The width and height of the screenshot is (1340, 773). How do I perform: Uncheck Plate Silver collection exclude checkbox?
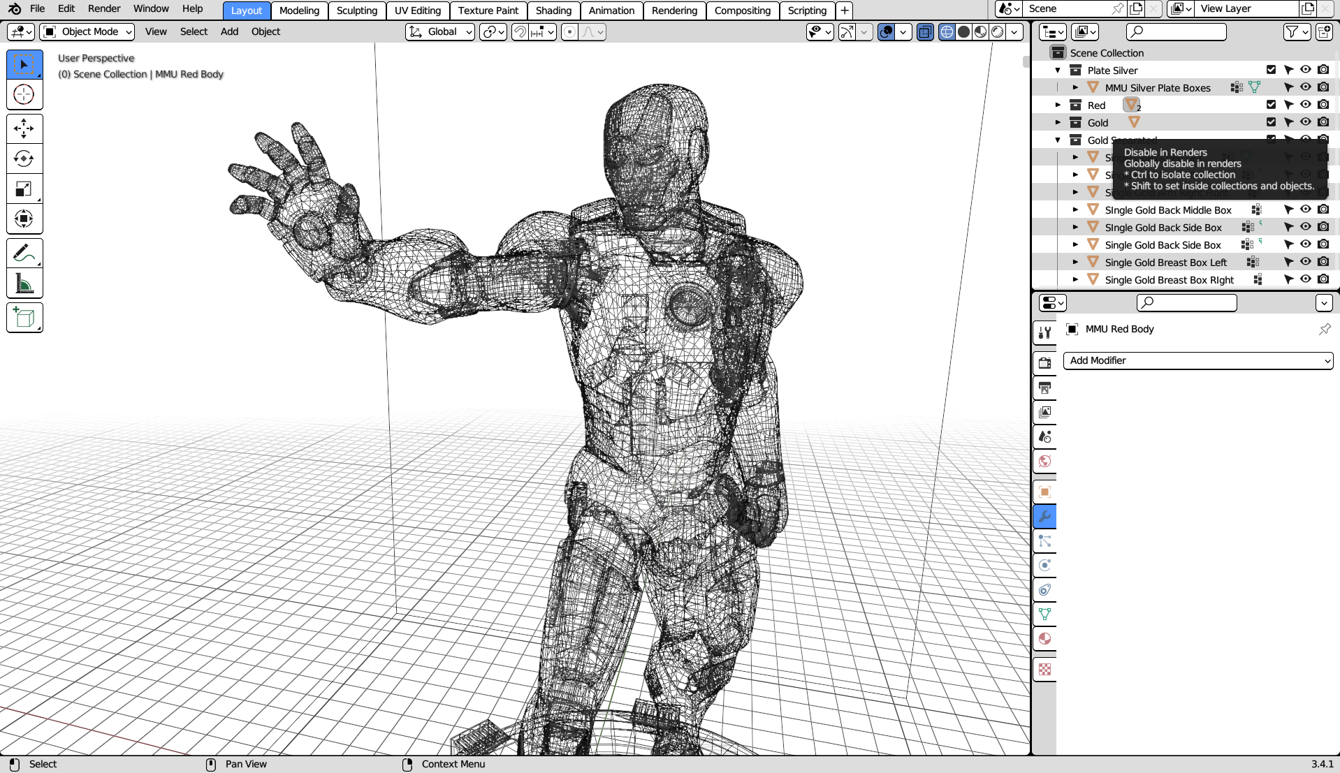tap(1271, 70)
